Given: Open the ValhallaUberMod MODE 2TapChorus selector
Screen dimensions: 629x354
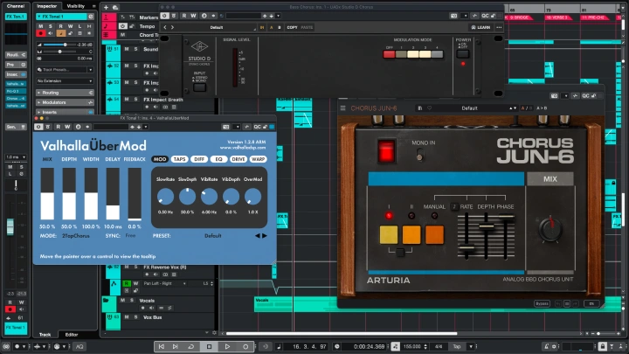Looking at the screenshot, I should click(x=76, y=236).
